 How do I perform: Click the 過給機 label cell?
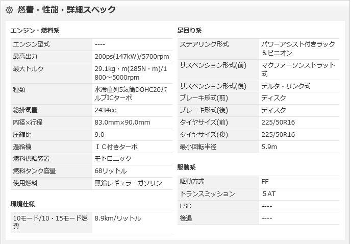coord(51,147)
